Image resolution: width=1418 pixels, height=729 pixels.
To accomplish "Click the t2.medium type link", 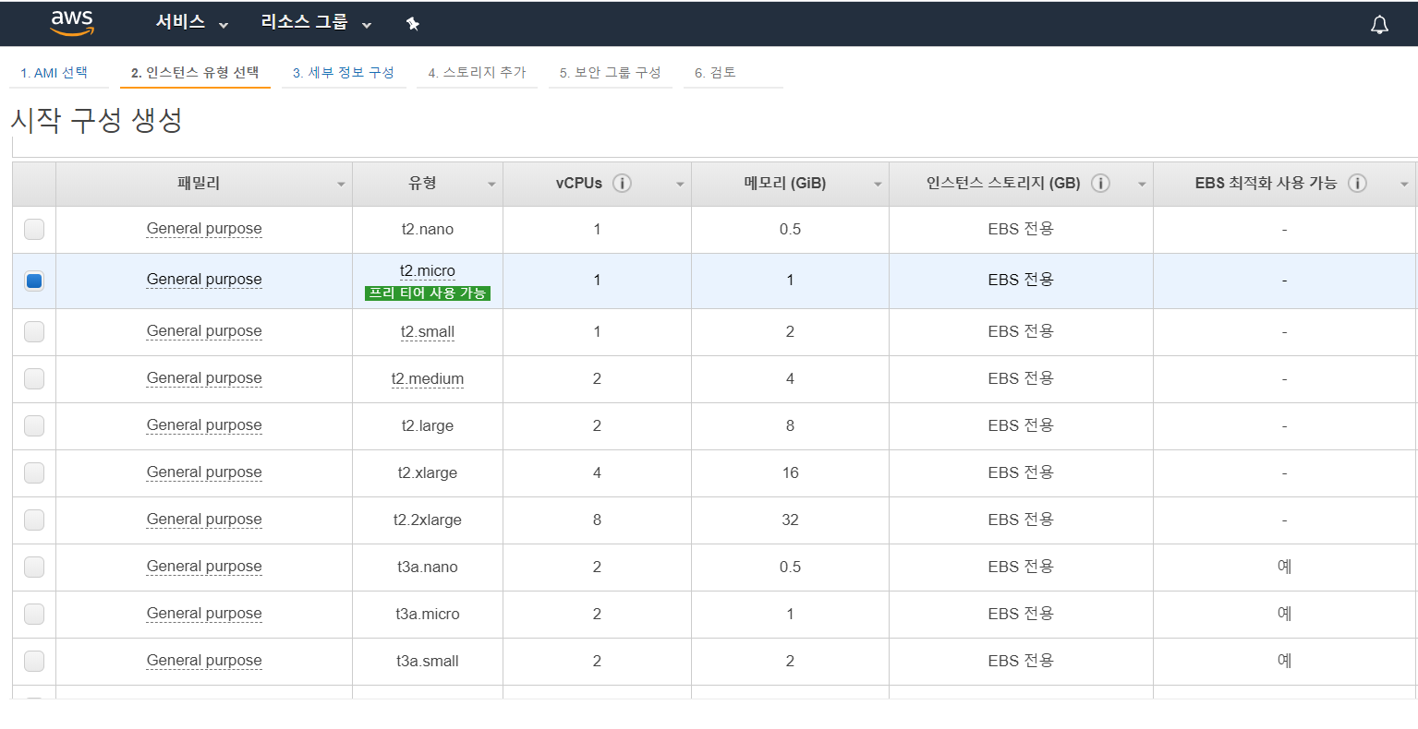I will [428, 379].
